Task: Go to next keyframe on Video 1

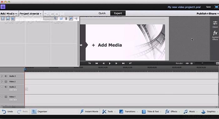Action: pyautogui.click(x=16, y=100)
